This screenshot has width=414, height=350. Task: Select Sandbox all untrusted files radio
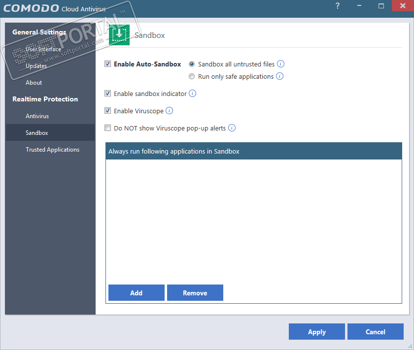[x=192, y=64]
